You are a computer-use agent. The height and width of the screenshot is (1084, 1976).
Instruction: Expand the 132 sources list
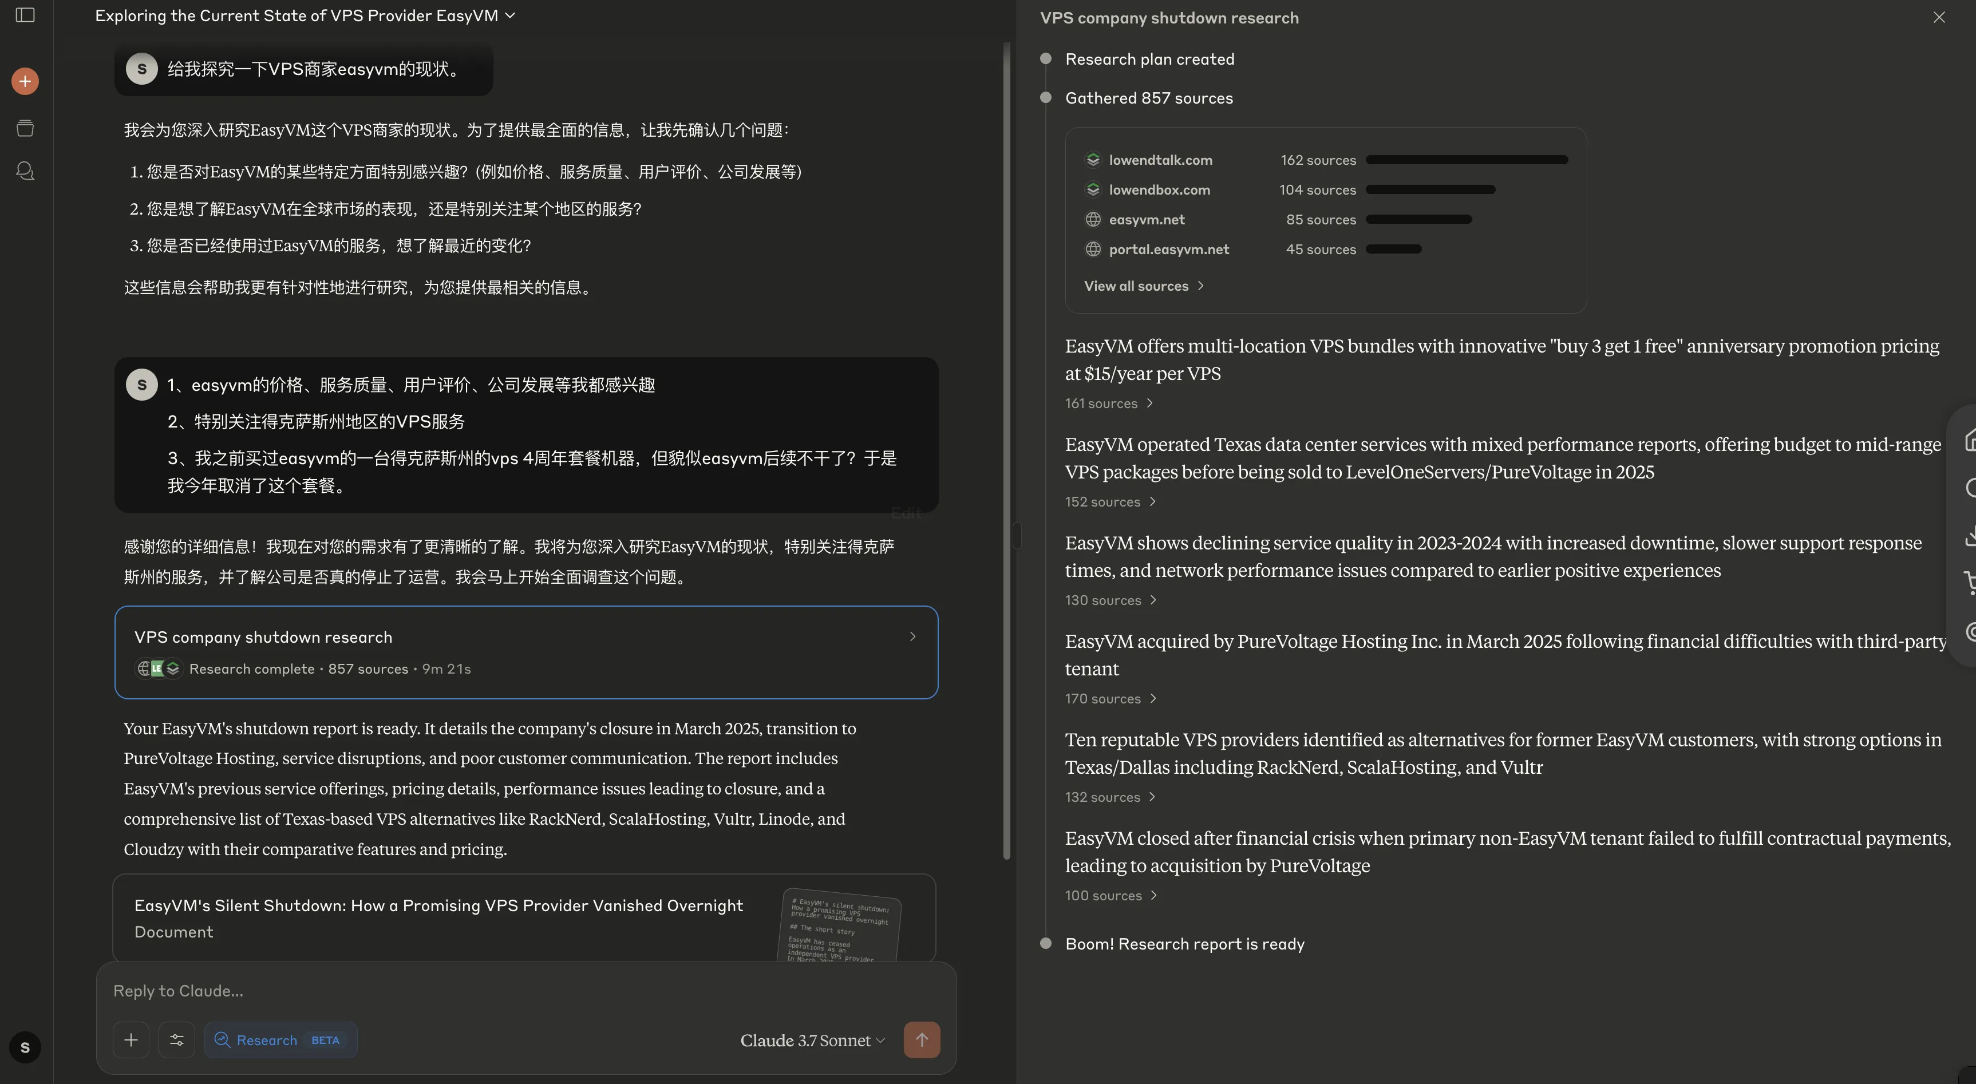point(1110,797)
